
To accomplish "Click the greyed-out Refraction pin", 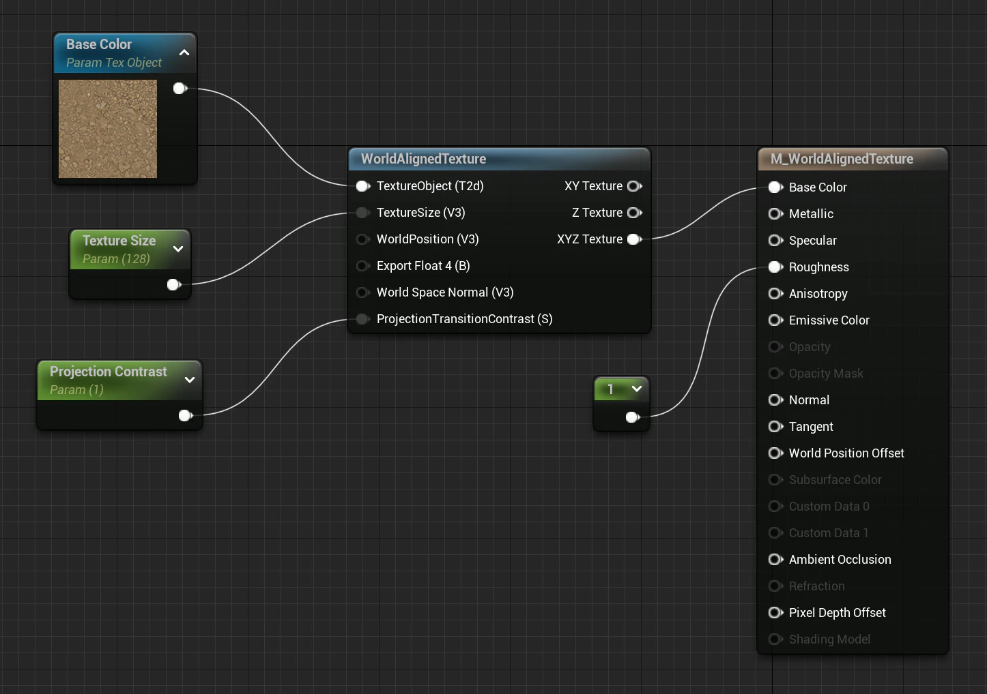I will click(775, 586).
